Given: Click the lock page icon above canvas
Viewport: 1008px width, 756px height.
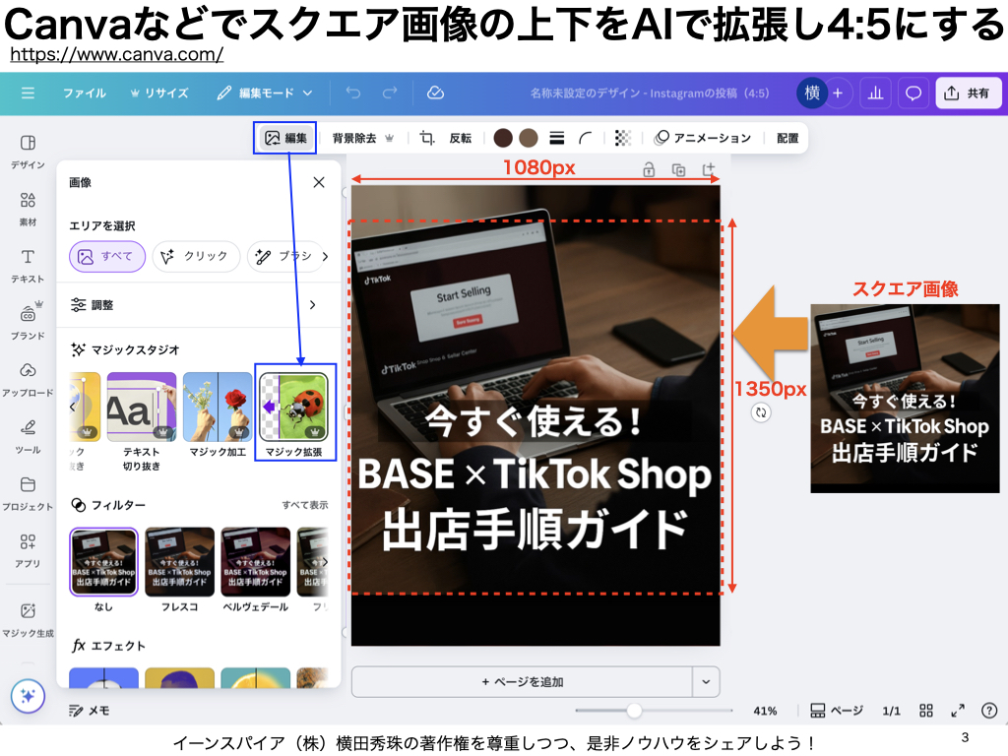Looking at the screenshot, I should (x=650, y=169).
